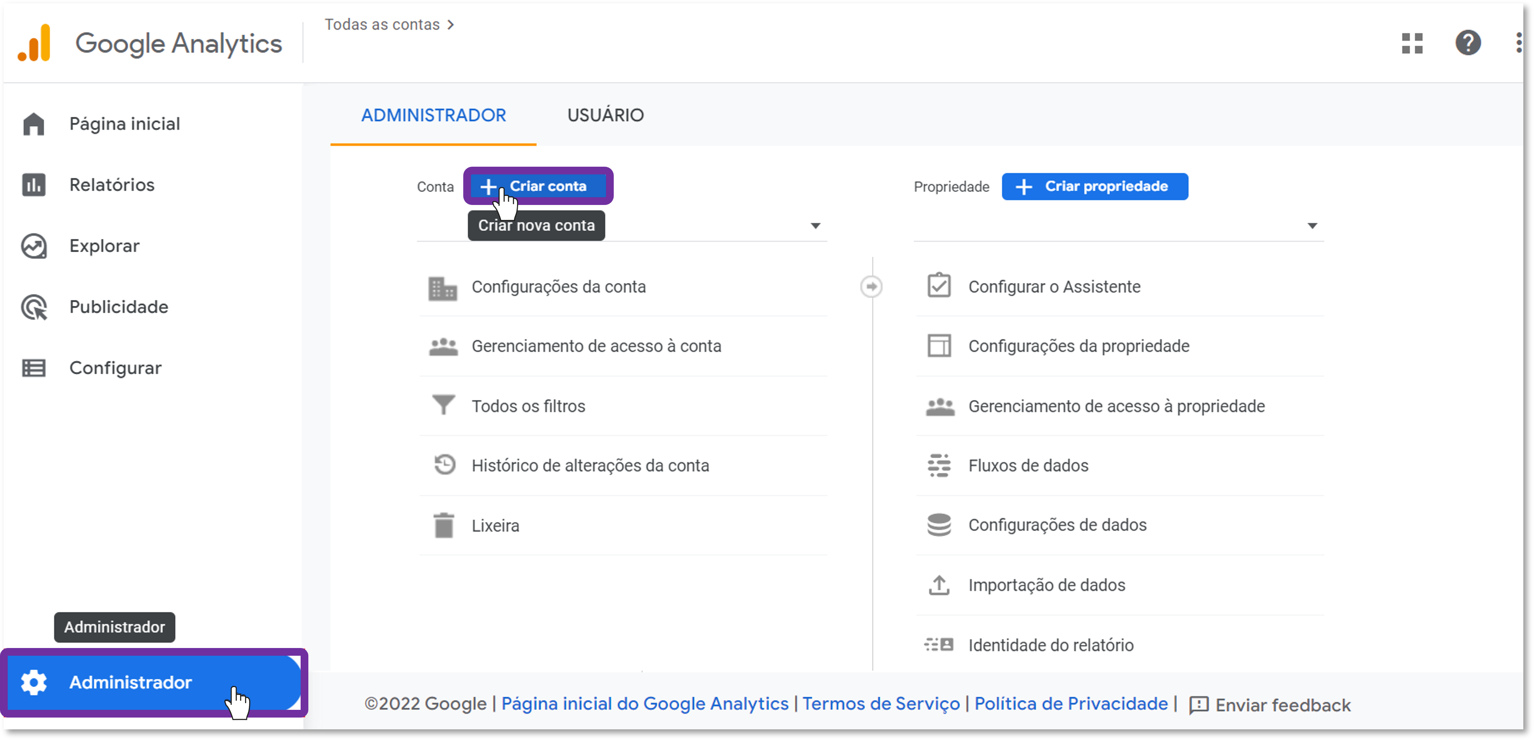Click the Fluxos de dados streams icon

coord(939,465)
